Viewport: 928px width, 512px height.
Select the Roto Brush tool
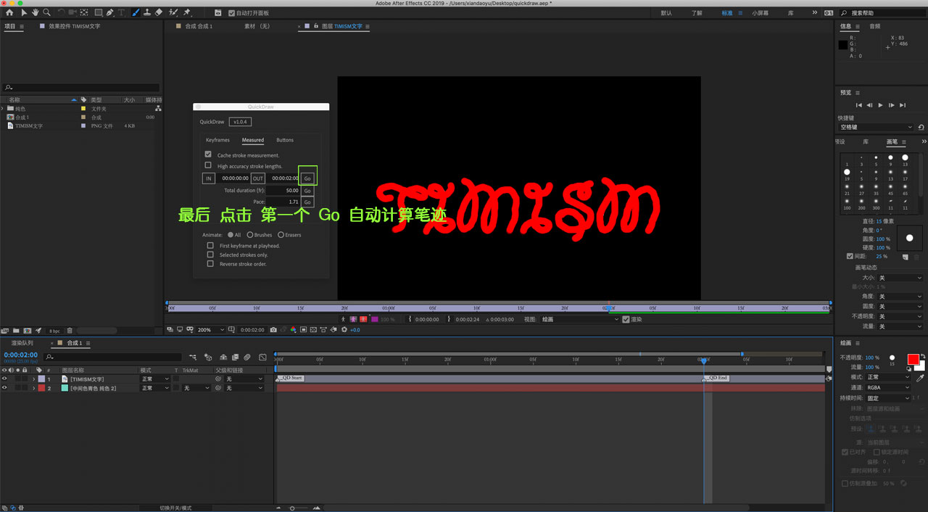173,12
